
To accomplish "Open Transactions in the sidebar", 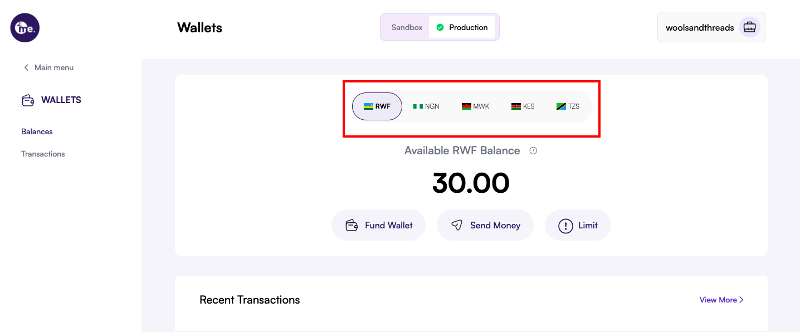I will [43, 154].
